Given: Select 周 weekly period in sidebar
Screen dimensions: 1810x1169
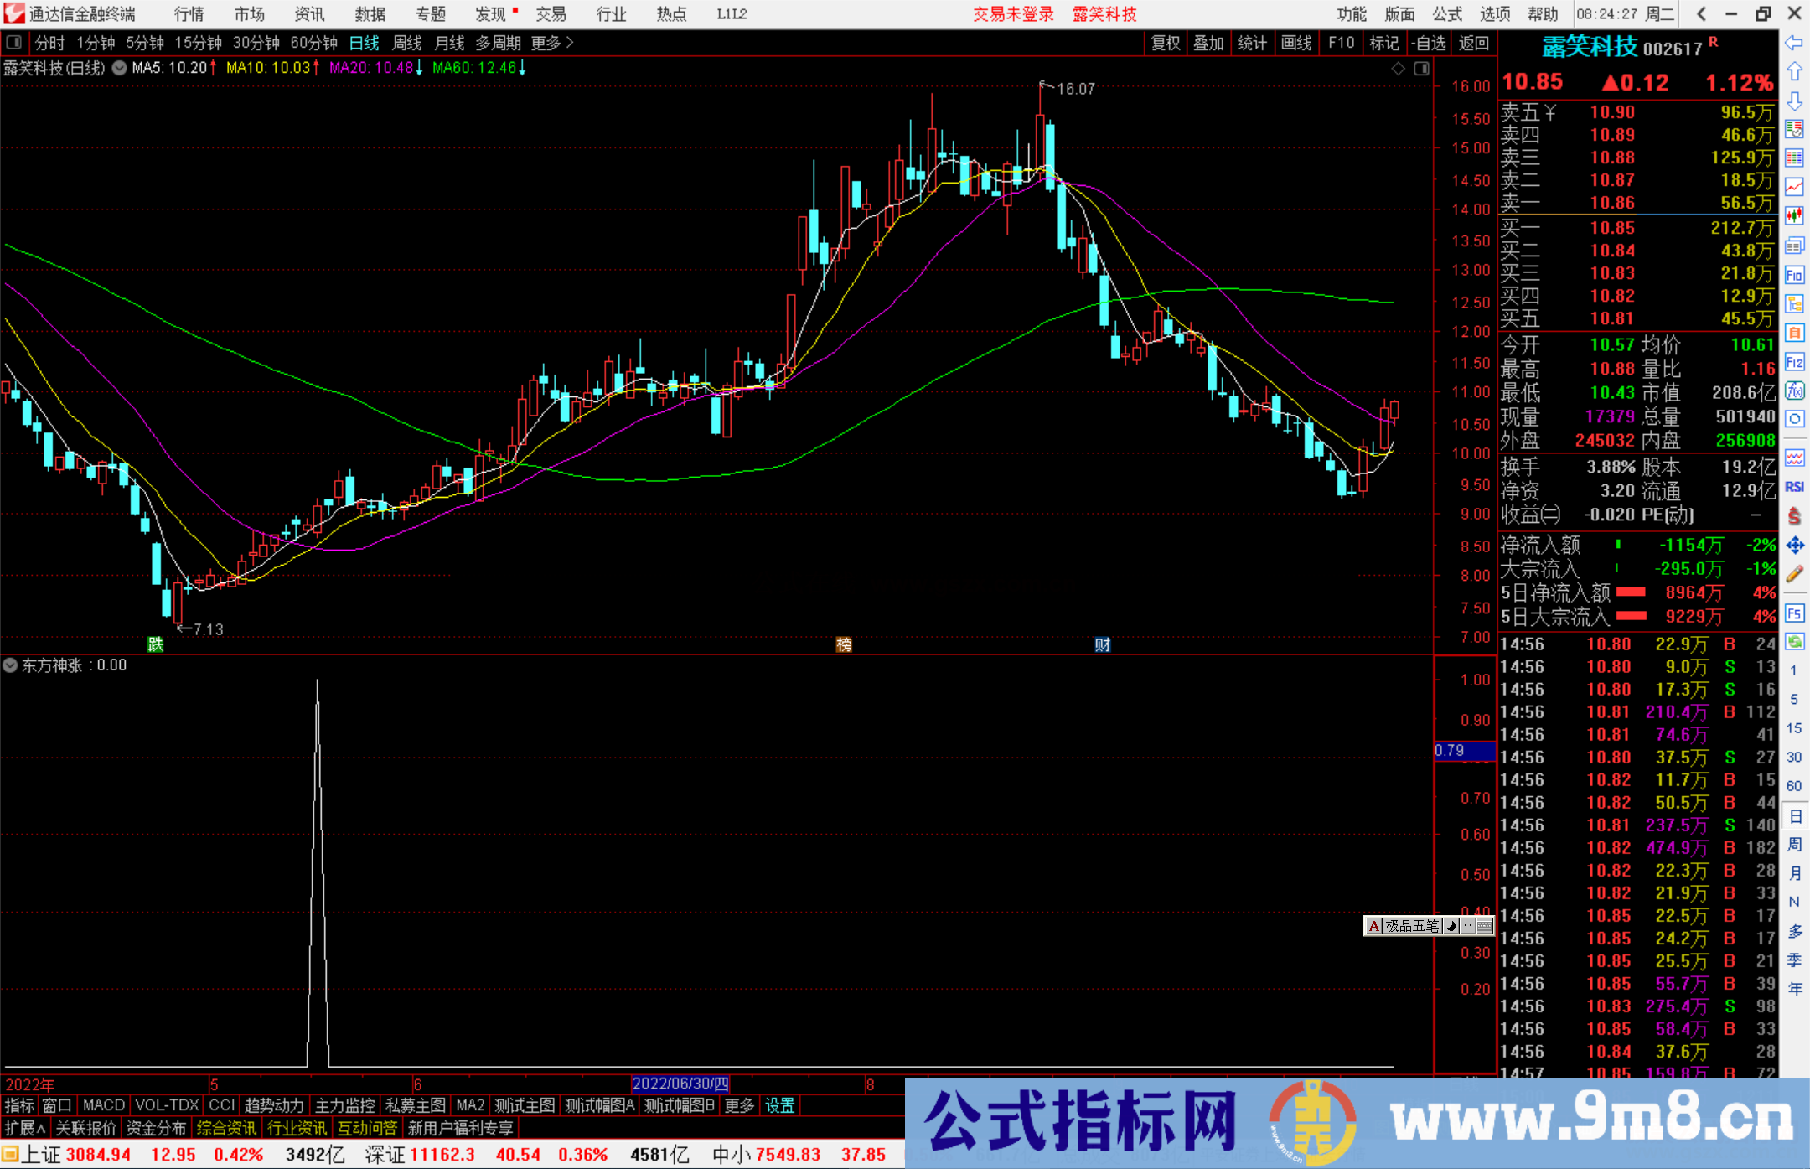Looking at the screenshot, I should click(1794, 844).
